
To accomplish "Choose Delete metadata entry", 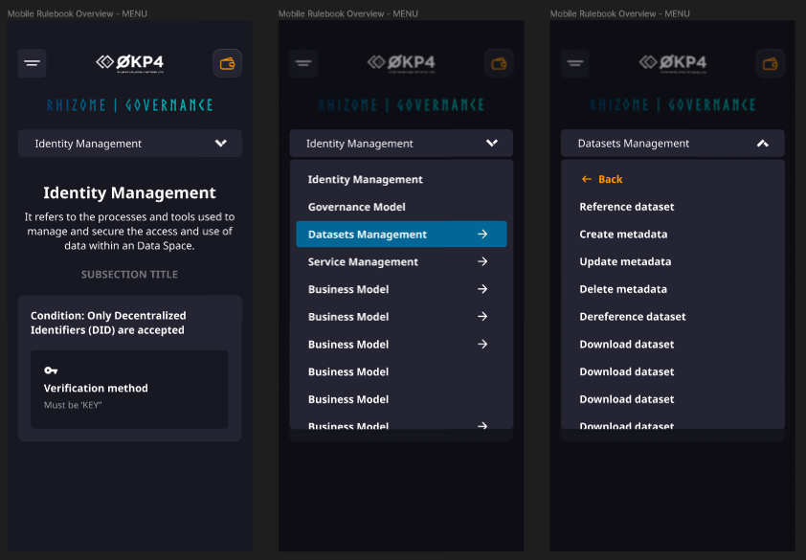I will [x=623, y=289].
